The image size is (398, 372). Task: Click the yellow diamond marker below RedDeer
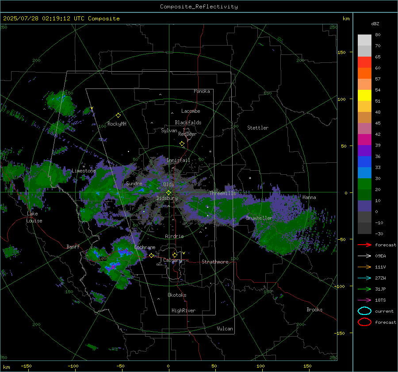coord(182,144)
